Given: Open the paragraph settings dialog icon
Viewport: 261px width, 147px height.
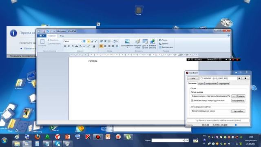Looking at the screenshot, I should (x=117, y=46).
